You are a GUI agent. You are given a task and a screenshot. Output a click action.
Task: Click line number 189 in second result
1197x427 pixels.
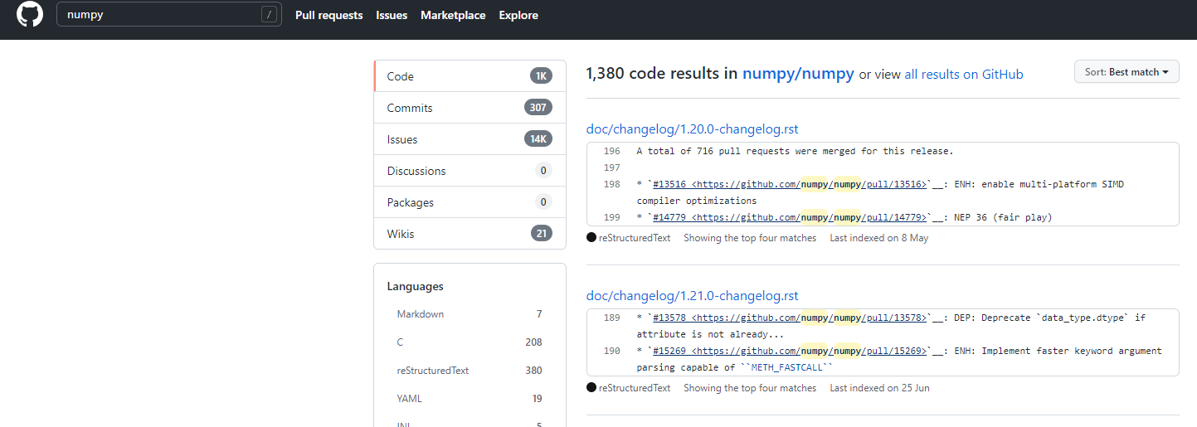point(612,318)
